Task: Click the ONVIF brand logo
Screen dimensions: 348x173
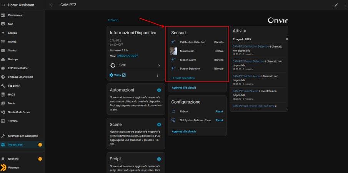Action: 278,21
